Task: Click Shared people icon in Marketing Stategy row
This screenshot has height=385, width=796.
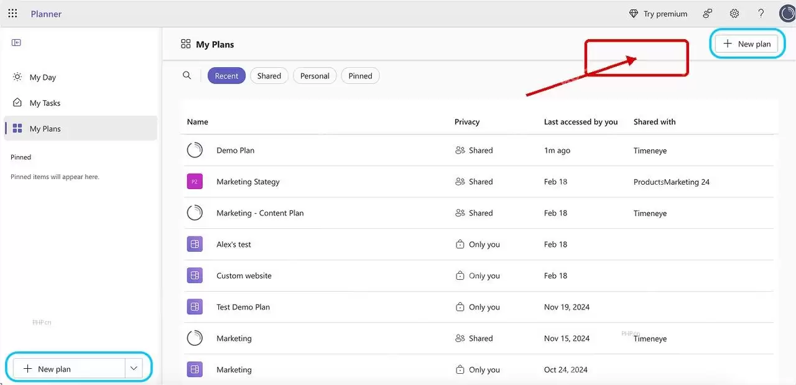Action: tap(460, 182)
